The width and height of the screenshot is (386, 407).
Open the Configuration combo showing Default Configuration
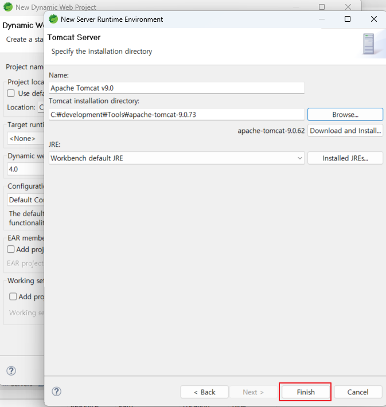pyautogui.click(x=25, y=200)
